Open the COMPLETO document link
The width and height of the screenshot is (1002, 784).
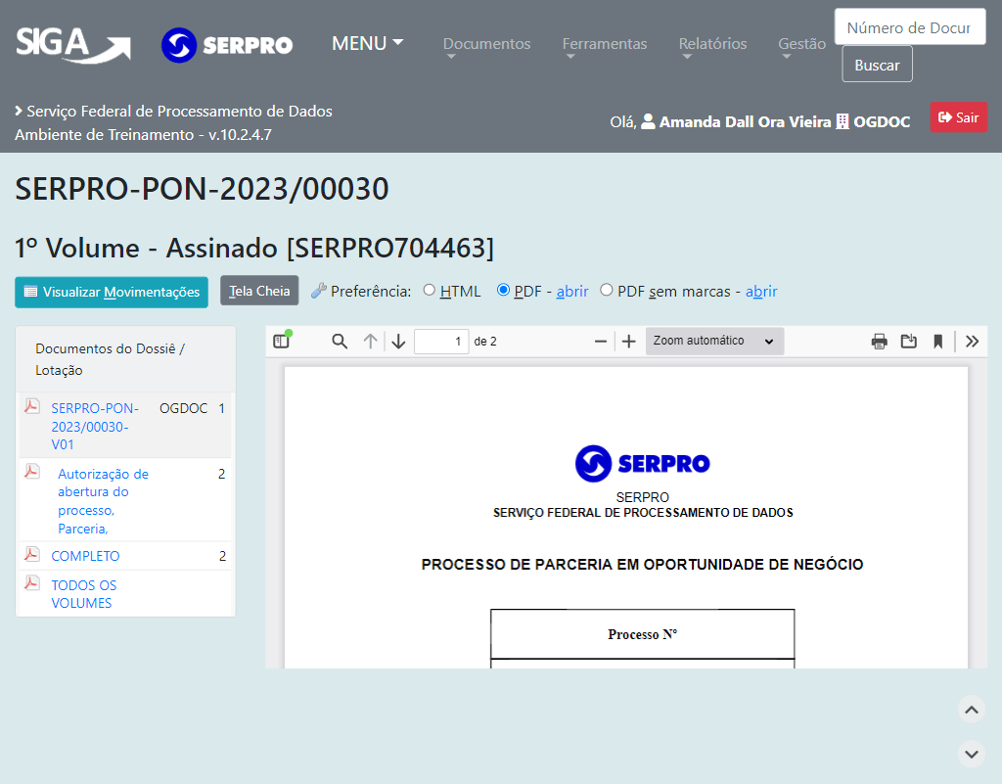pyautogui.click(x=86, y=556)
